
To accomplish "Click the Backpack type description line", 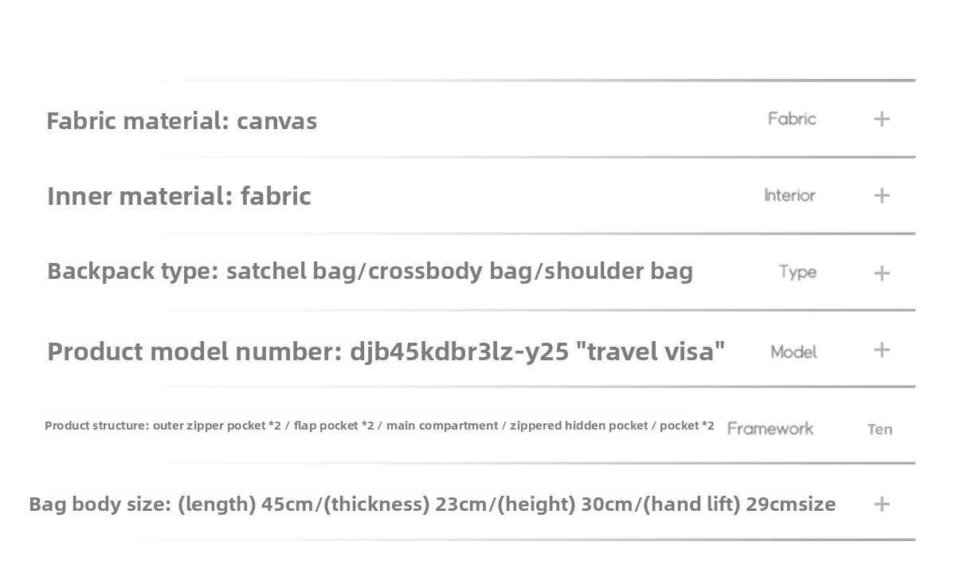I will 370,271.
